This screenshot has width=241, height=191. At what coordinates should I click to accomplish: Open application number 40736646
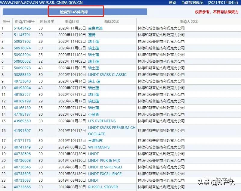22,167
